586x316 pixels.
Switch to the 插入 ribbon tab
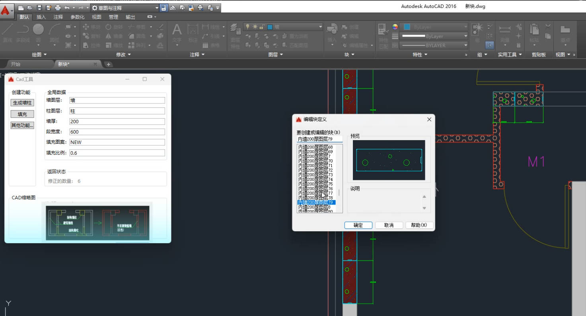(x=41, y=17)
